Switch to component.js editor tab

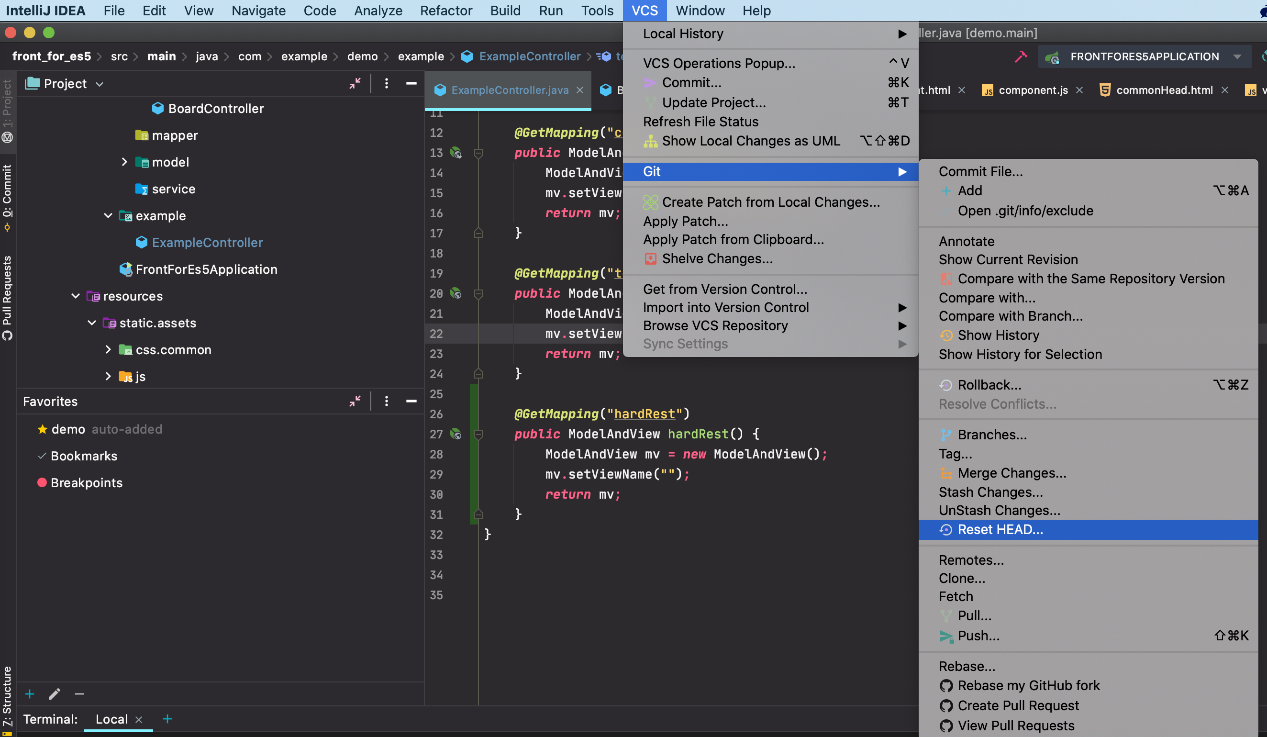pos(1033,90)
